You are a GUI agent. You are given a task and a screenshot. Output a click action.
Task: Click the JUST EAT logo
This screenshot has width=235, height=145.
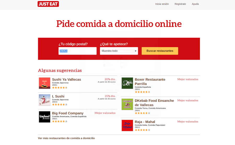point(48,4)
